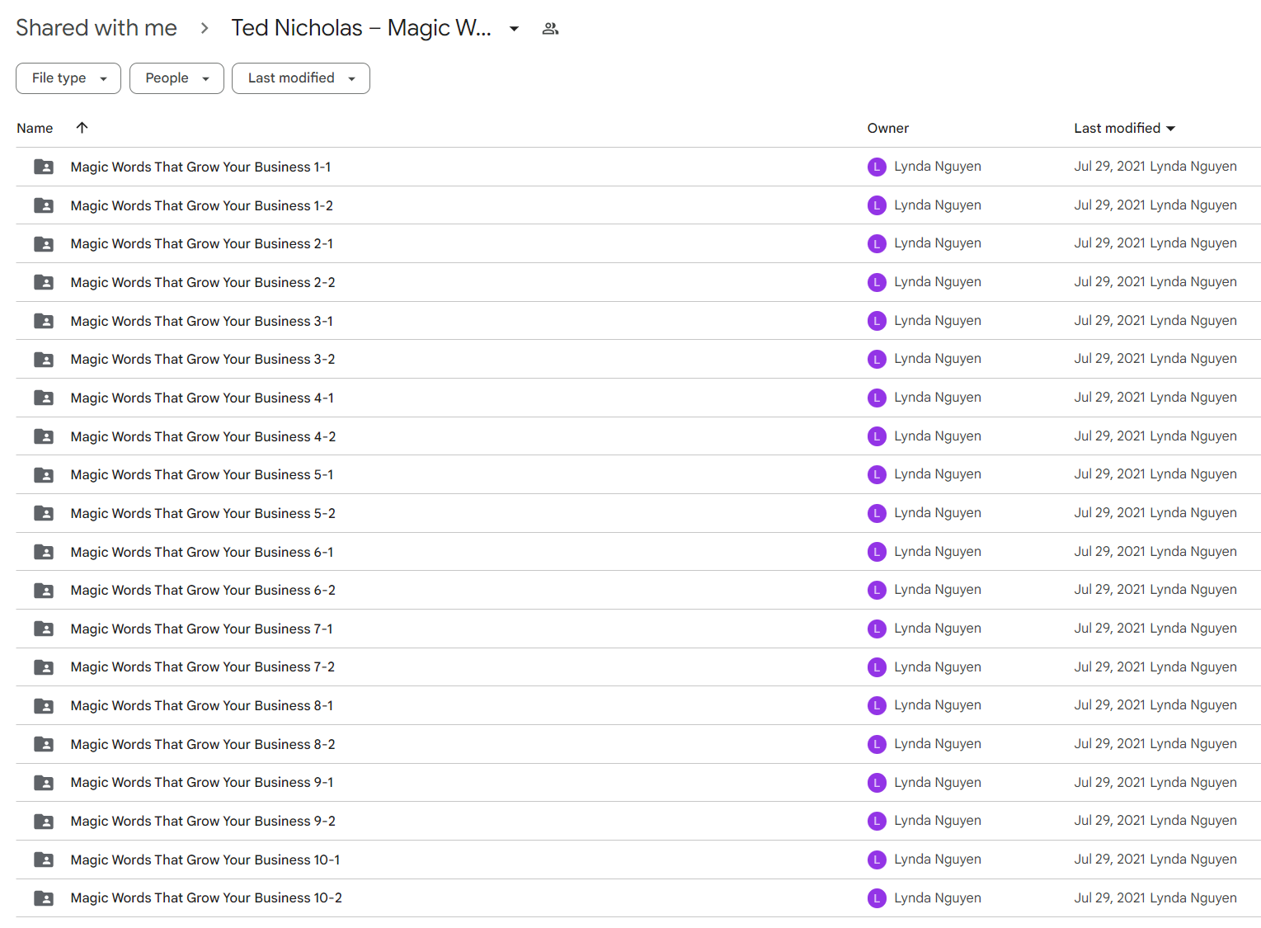Click folder icon for Magic Words 1-1
Viewport: 1261px width, 928px height.
click(x=44, y=167)
